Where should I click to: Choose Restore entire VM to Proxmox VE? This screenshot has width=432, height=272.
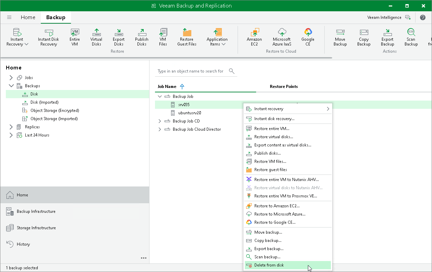click(288, 196)
